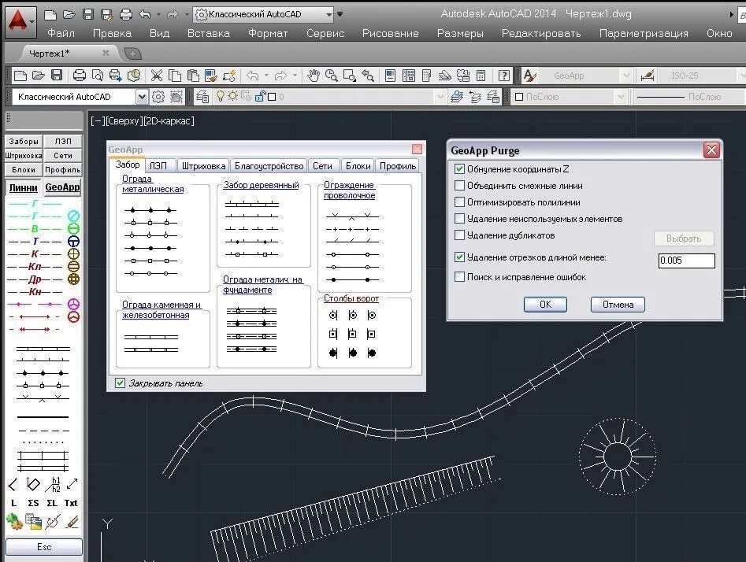The width and height of the screenshot is (746, 562).
Task: Click the Zoom Previous icon
Action: pos(368,75)
